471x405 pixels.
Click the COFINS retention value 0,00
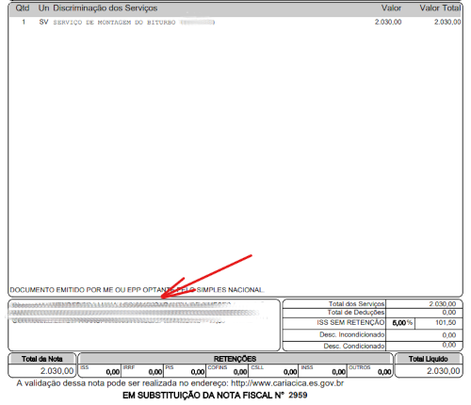[x=240, y=372]
